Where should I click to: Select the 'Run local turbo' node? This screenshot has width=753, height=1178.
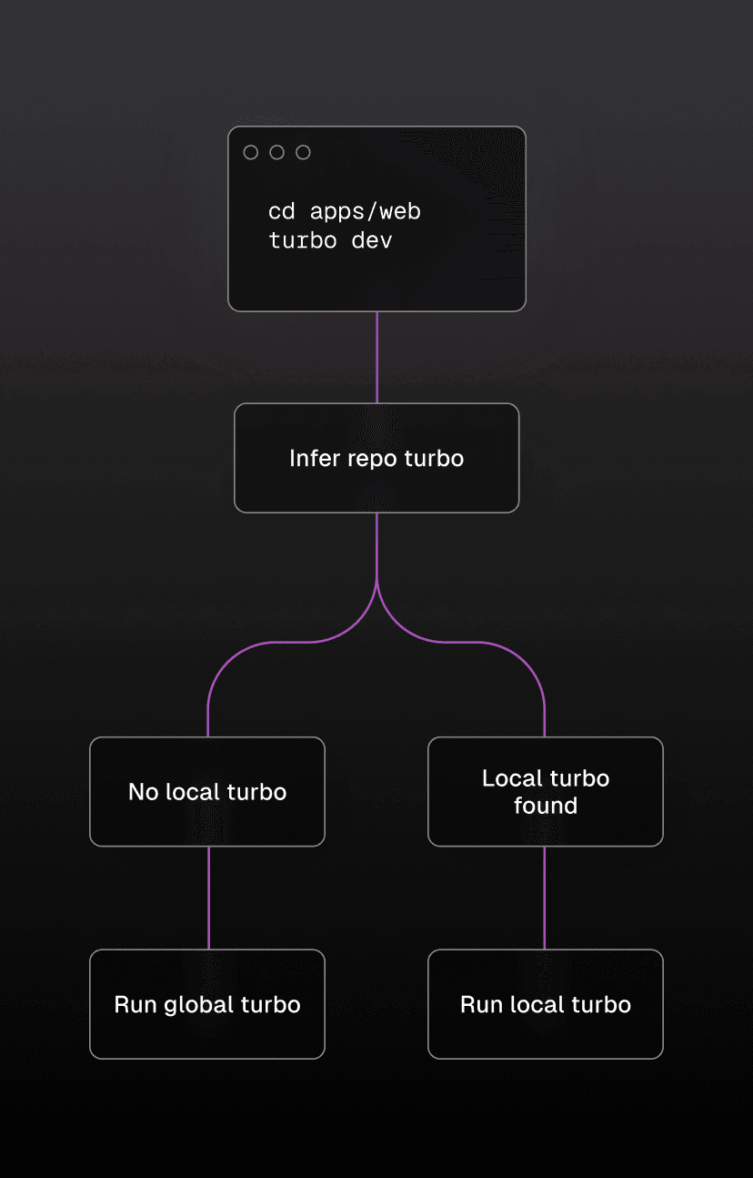point(545,1005)
